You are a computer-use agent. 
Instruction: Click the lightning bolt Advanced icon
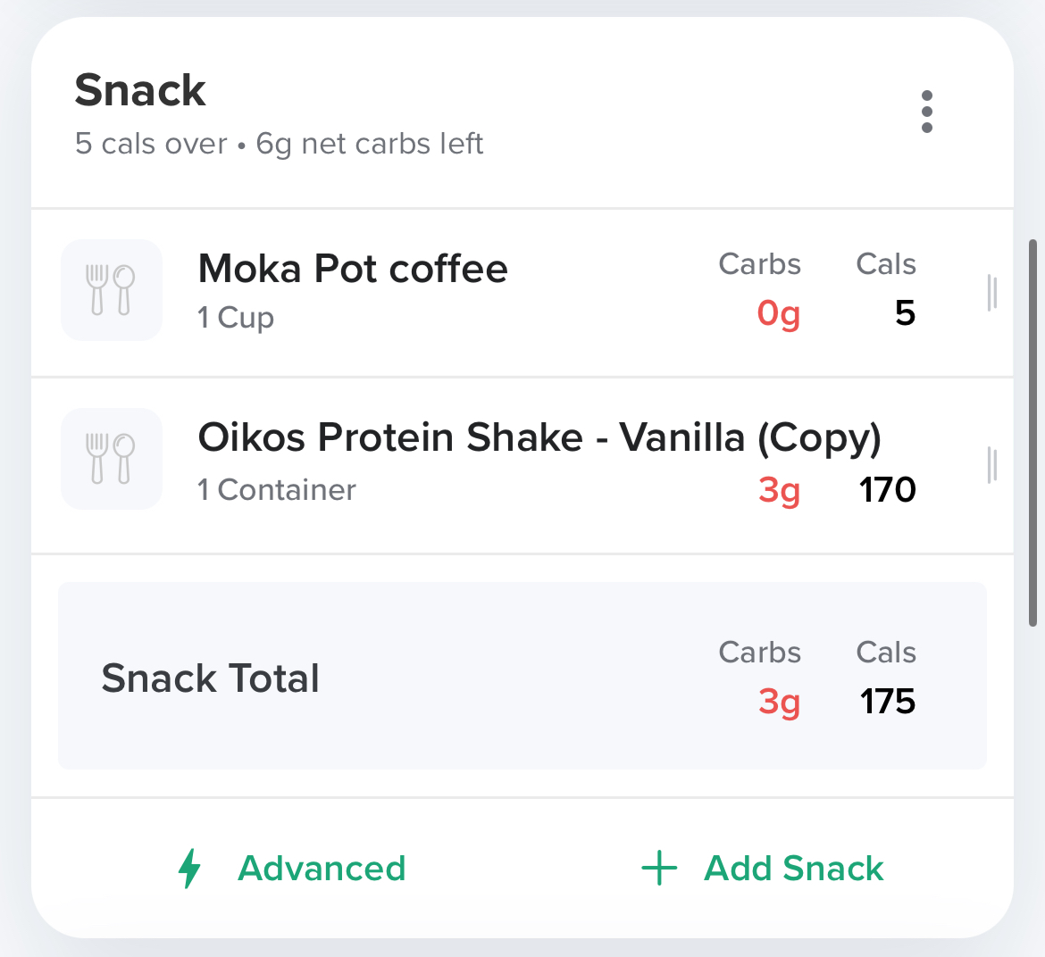(x=189, y=868)
